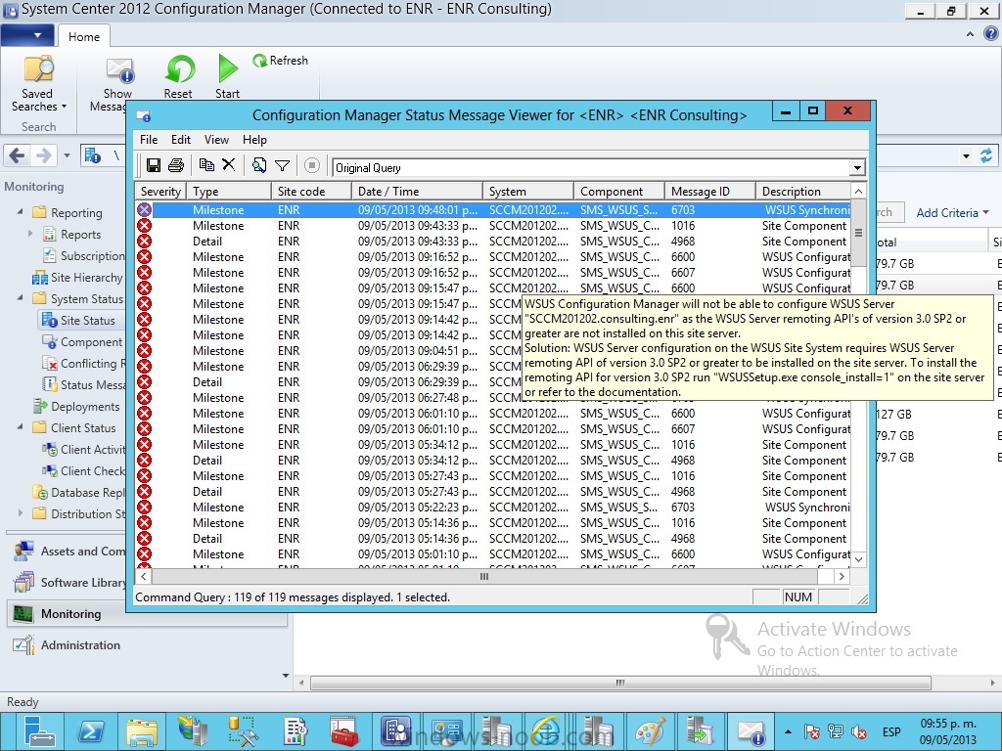This screenshot has width=1002, height=751.
Task: Click the green Start button in ribbon
Action: [227, 76]
